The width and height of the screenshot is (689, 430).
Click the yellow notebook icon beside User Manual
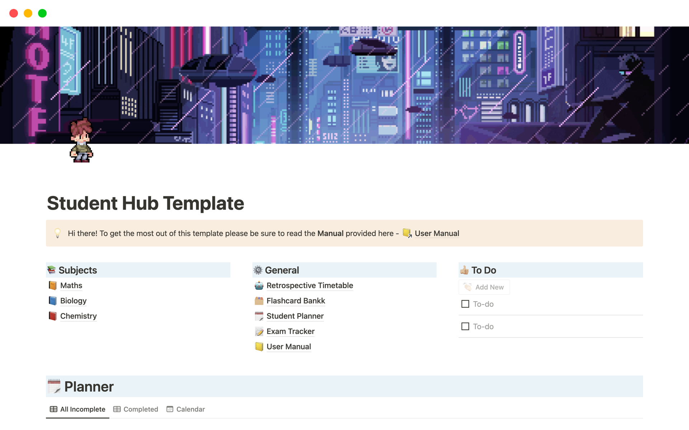click(259, 347)
